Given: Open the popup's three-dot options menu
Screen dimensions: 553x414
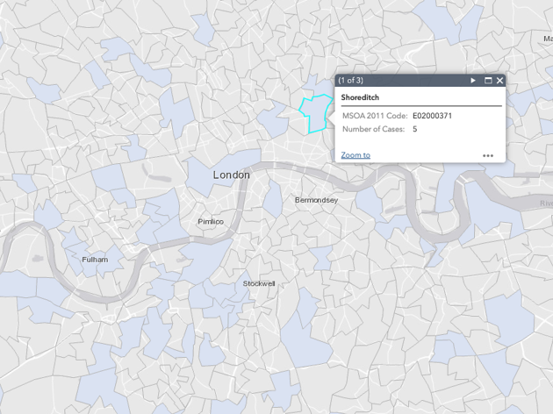Looking at the screenshot, I should (488, 155).
